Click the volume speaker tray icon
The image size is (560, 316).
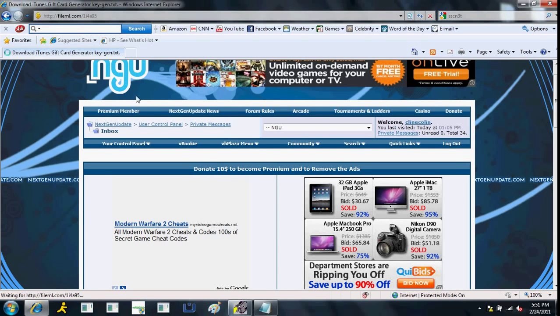520,309
